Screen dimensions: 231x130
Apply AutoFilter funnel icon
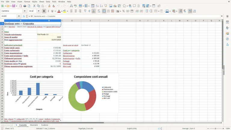tap(106, 6)
